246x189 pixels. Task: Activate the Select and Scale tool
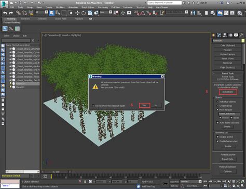click(90, 13)
